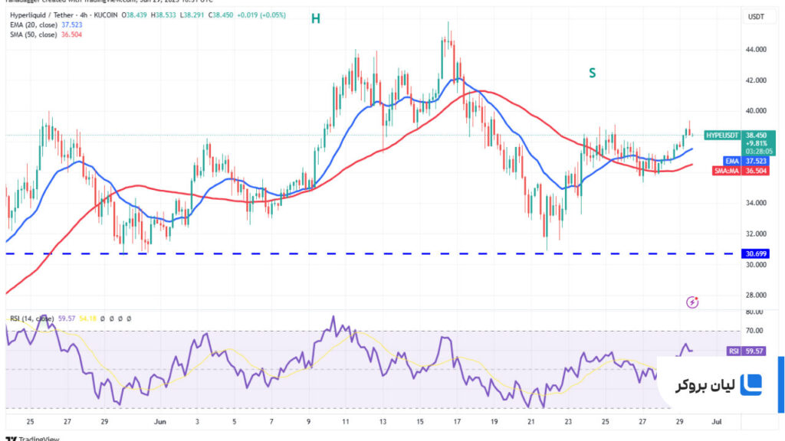Click the 80.00 RSI axis label
Screen dimensions: 785x441
(x=754, y=312)
